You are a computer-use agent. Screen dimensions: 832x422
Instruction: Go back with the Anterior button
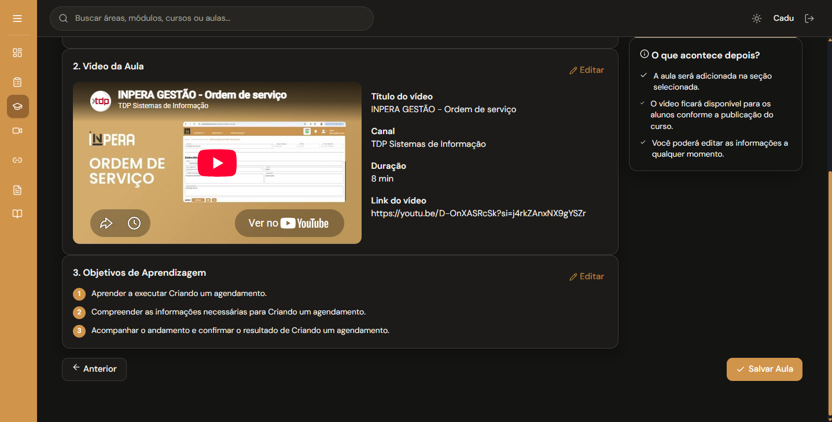click(94, 369)
